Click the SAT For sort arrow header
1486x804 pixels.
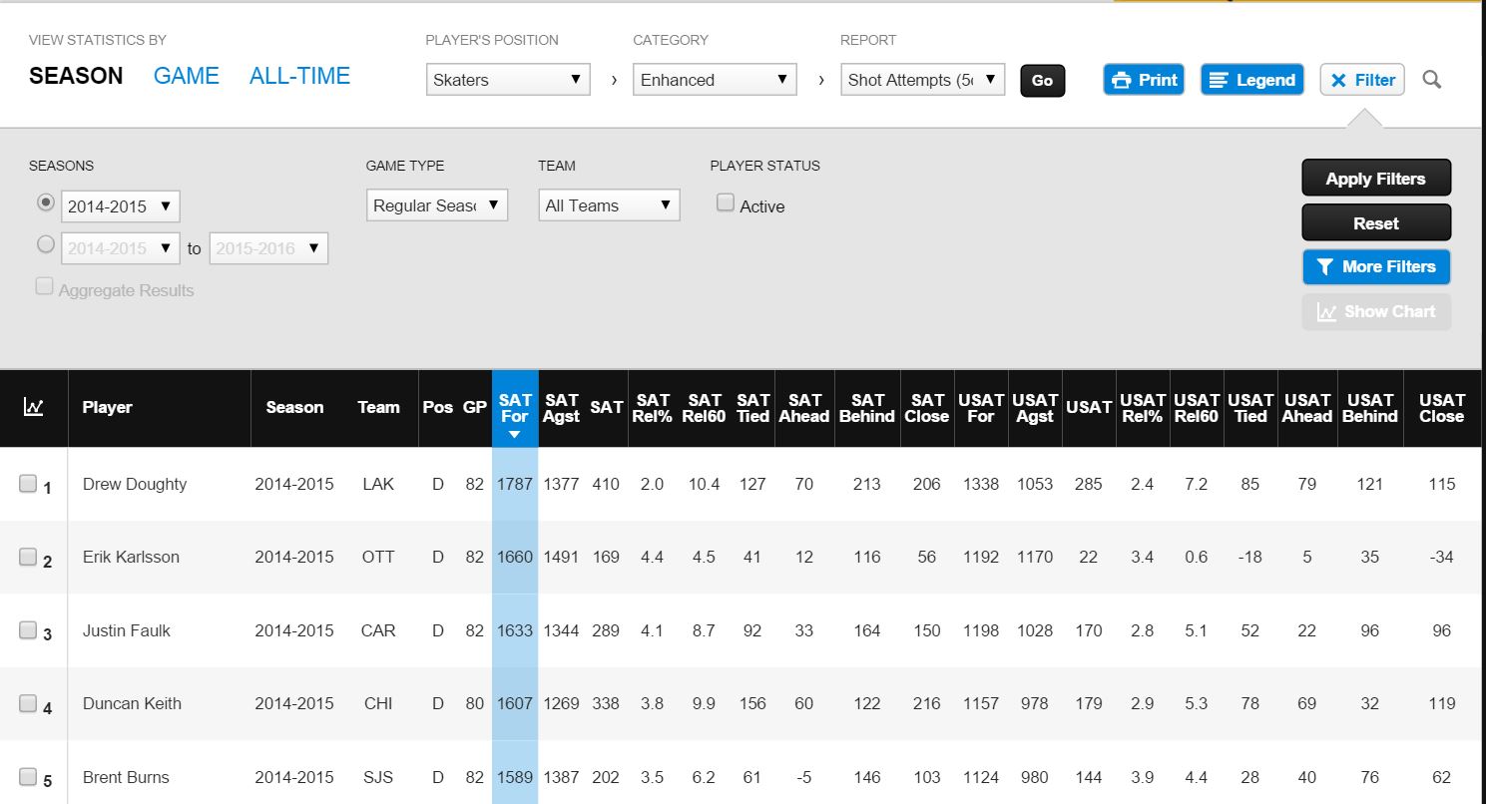pos(515,409)
